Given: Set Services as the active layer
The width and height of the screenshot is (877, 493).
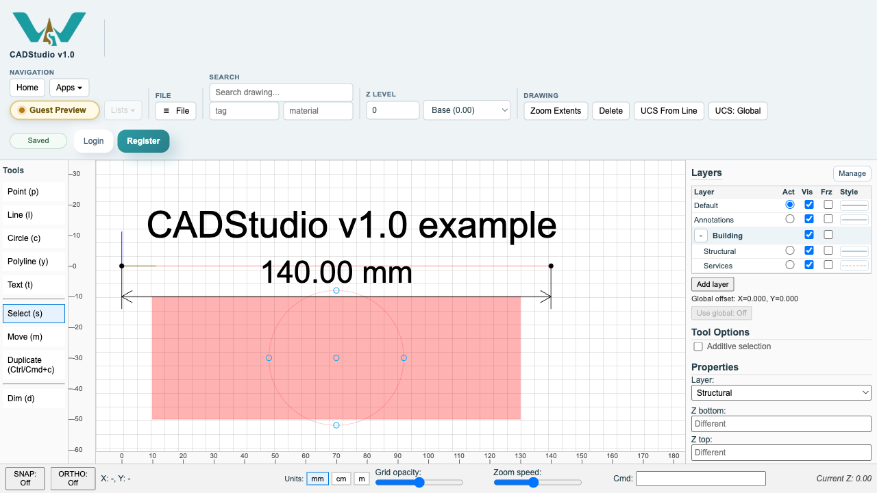Looking at the screenshot, I should click(790, 265).
